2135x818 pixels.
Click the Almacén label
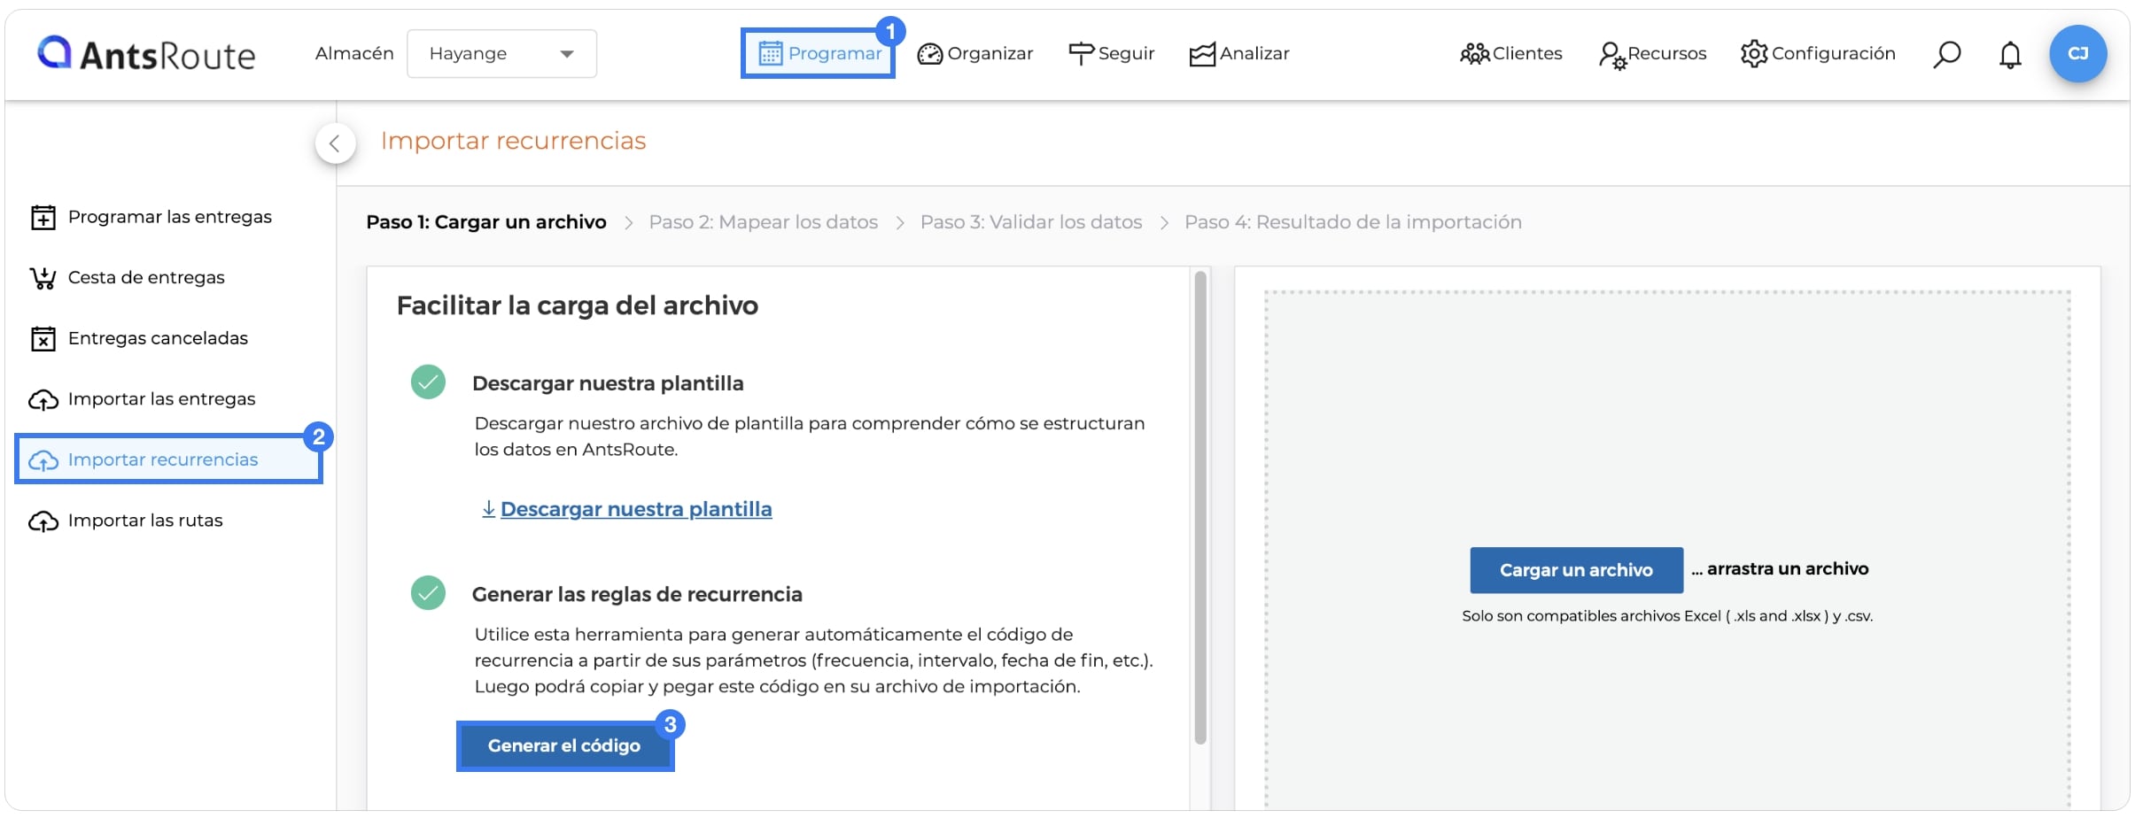pyautogui.click(x=354, y=53)
